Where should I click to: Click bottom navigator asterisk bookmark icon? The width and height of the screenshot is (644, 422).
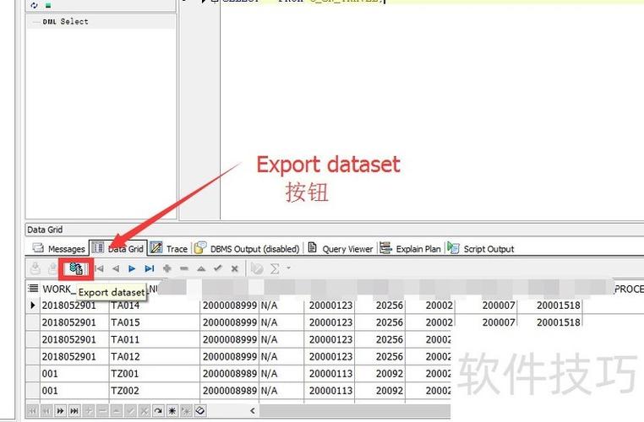(x=172, y=410)
